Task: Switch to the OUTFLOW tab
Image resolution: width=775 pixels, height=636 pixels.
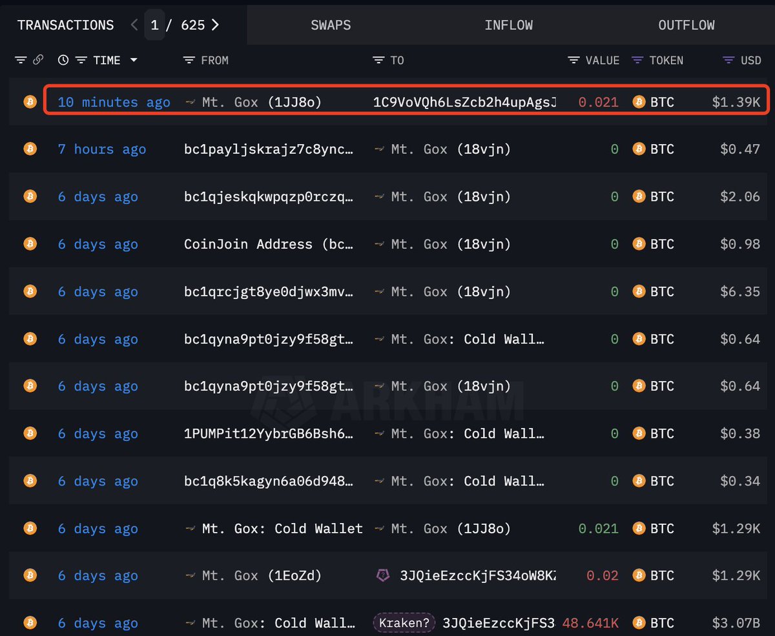Action: 686,25
